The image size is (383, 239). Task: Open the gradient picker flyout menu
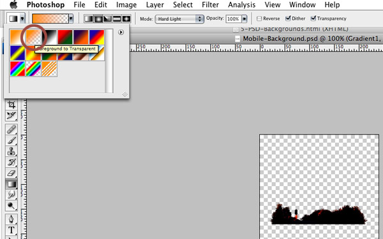coord(121,33)
